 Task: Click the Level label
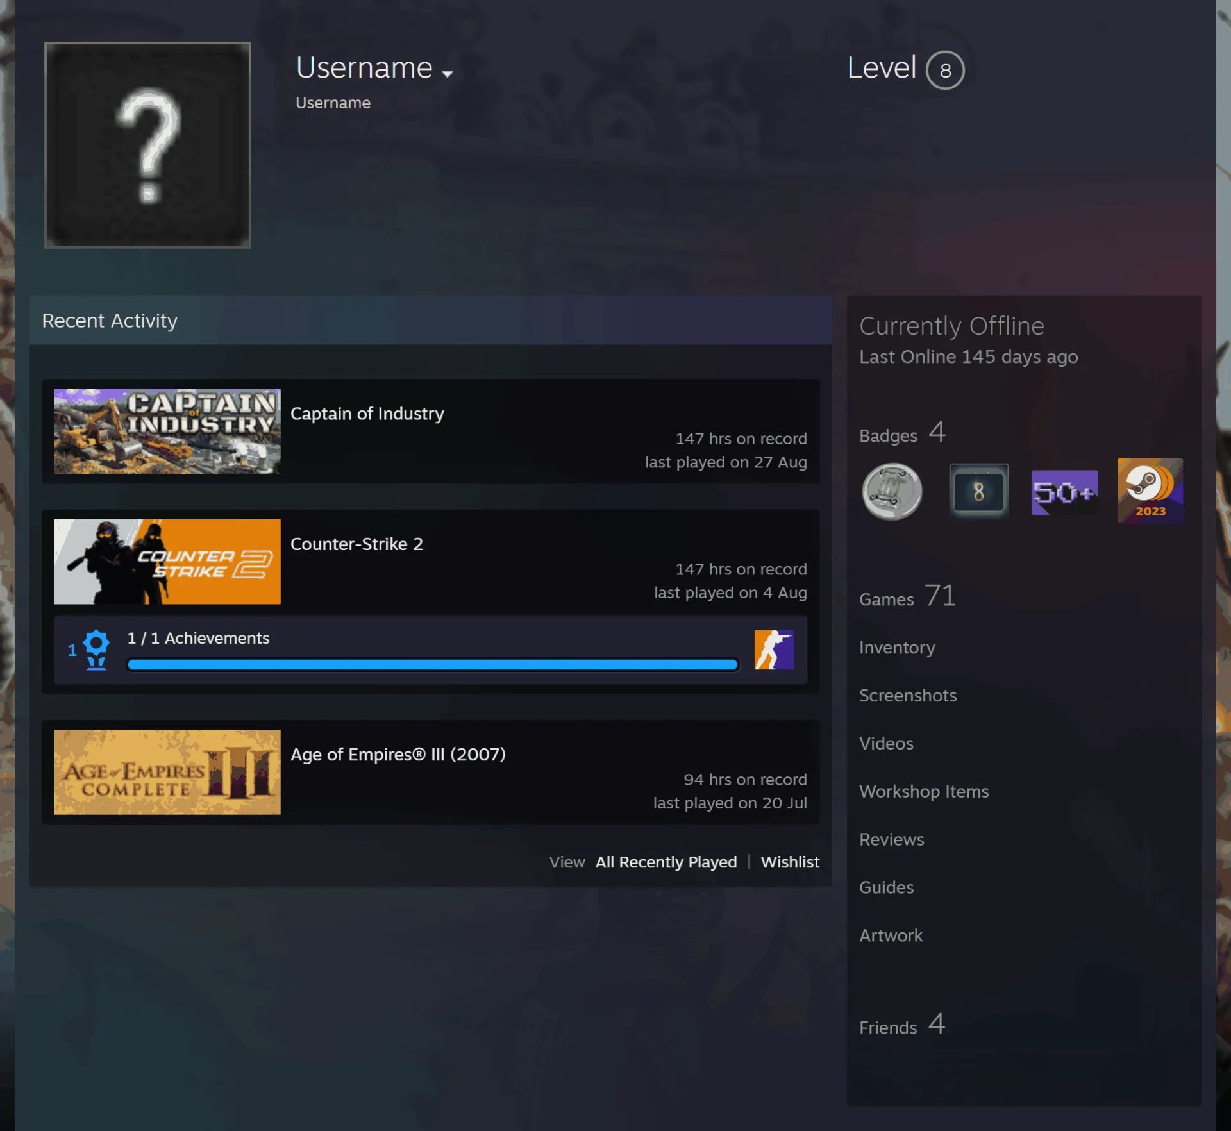[x=882, y=67]
